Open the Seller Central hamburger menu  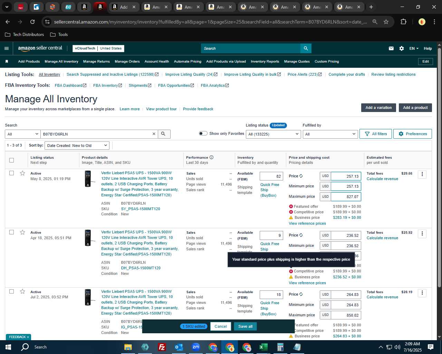click(x=6, y=48)
